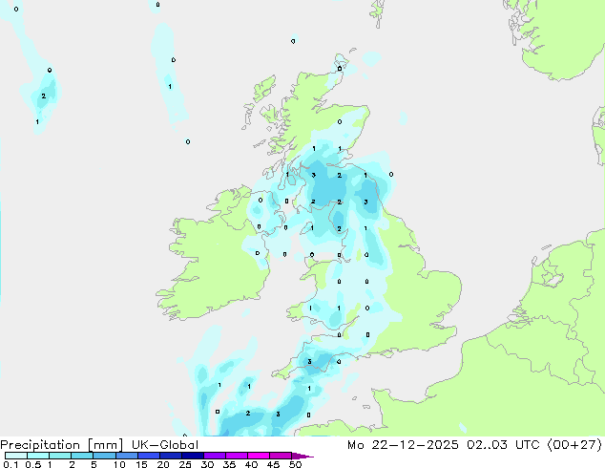
Task: Click the legend value '0.5'
Action: pos(33,464)
